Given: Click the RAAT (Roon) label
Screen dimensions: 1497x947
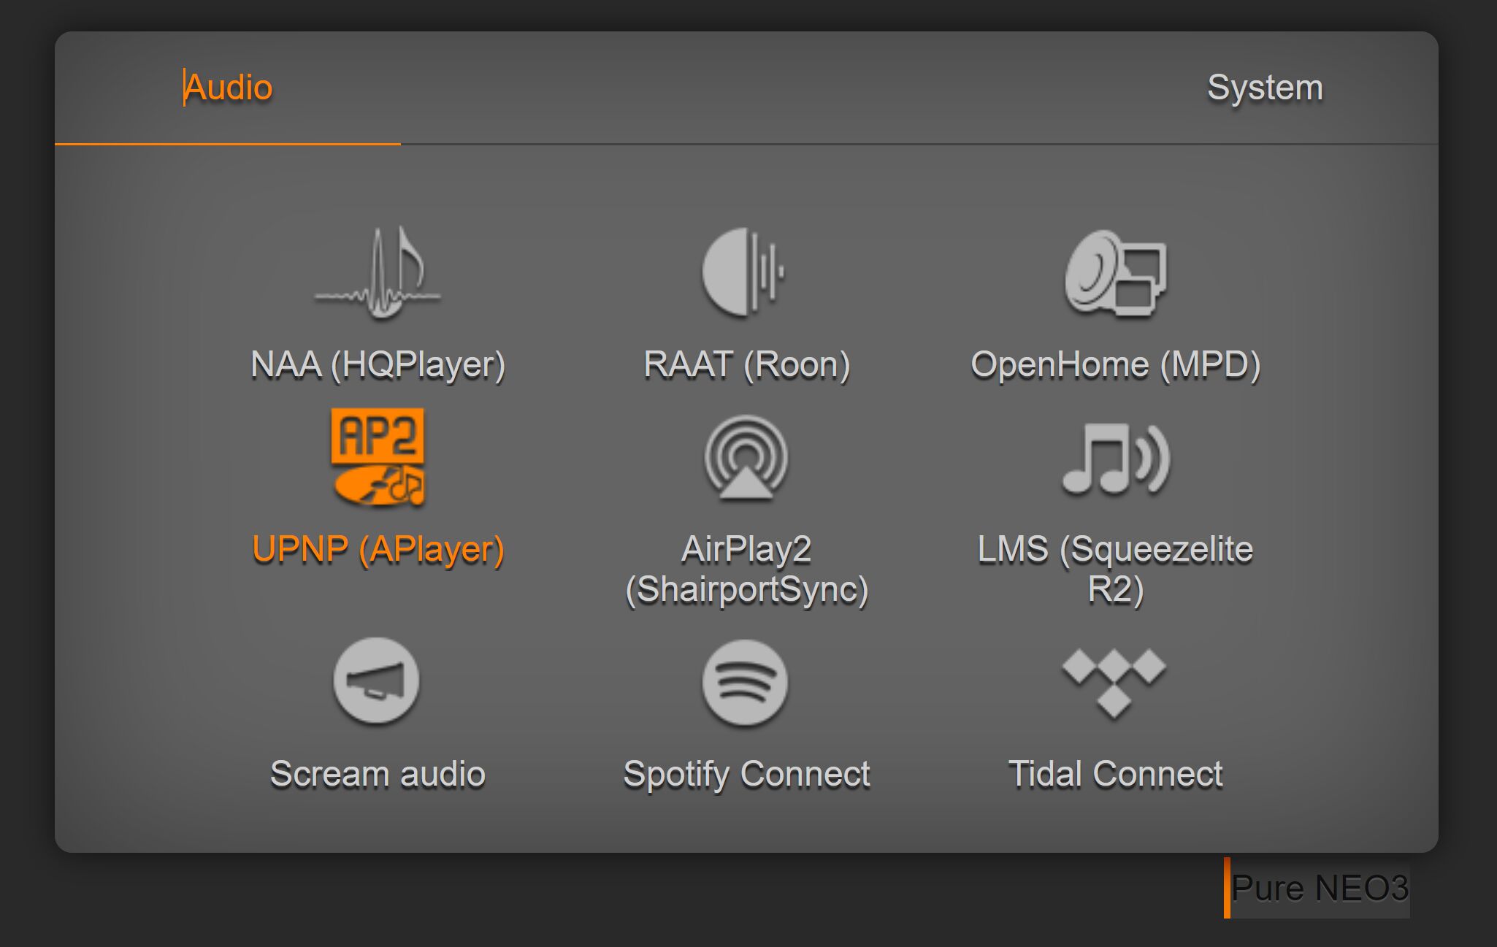Looking at the screenshot, I should click(x=746, y=364).
